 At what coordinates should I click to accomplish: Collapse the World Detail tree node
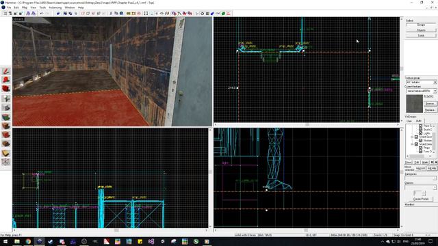pyautogui.click(x=412, y=144)
